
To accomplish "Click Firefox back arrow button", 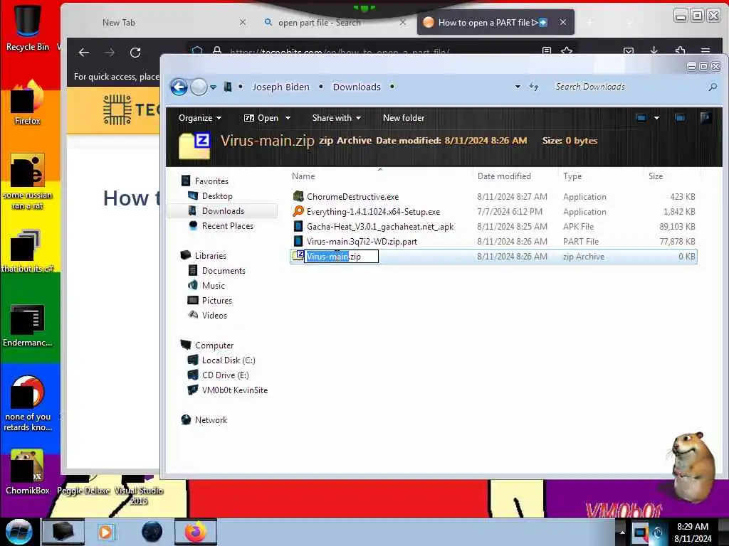I will pos(84,53).
